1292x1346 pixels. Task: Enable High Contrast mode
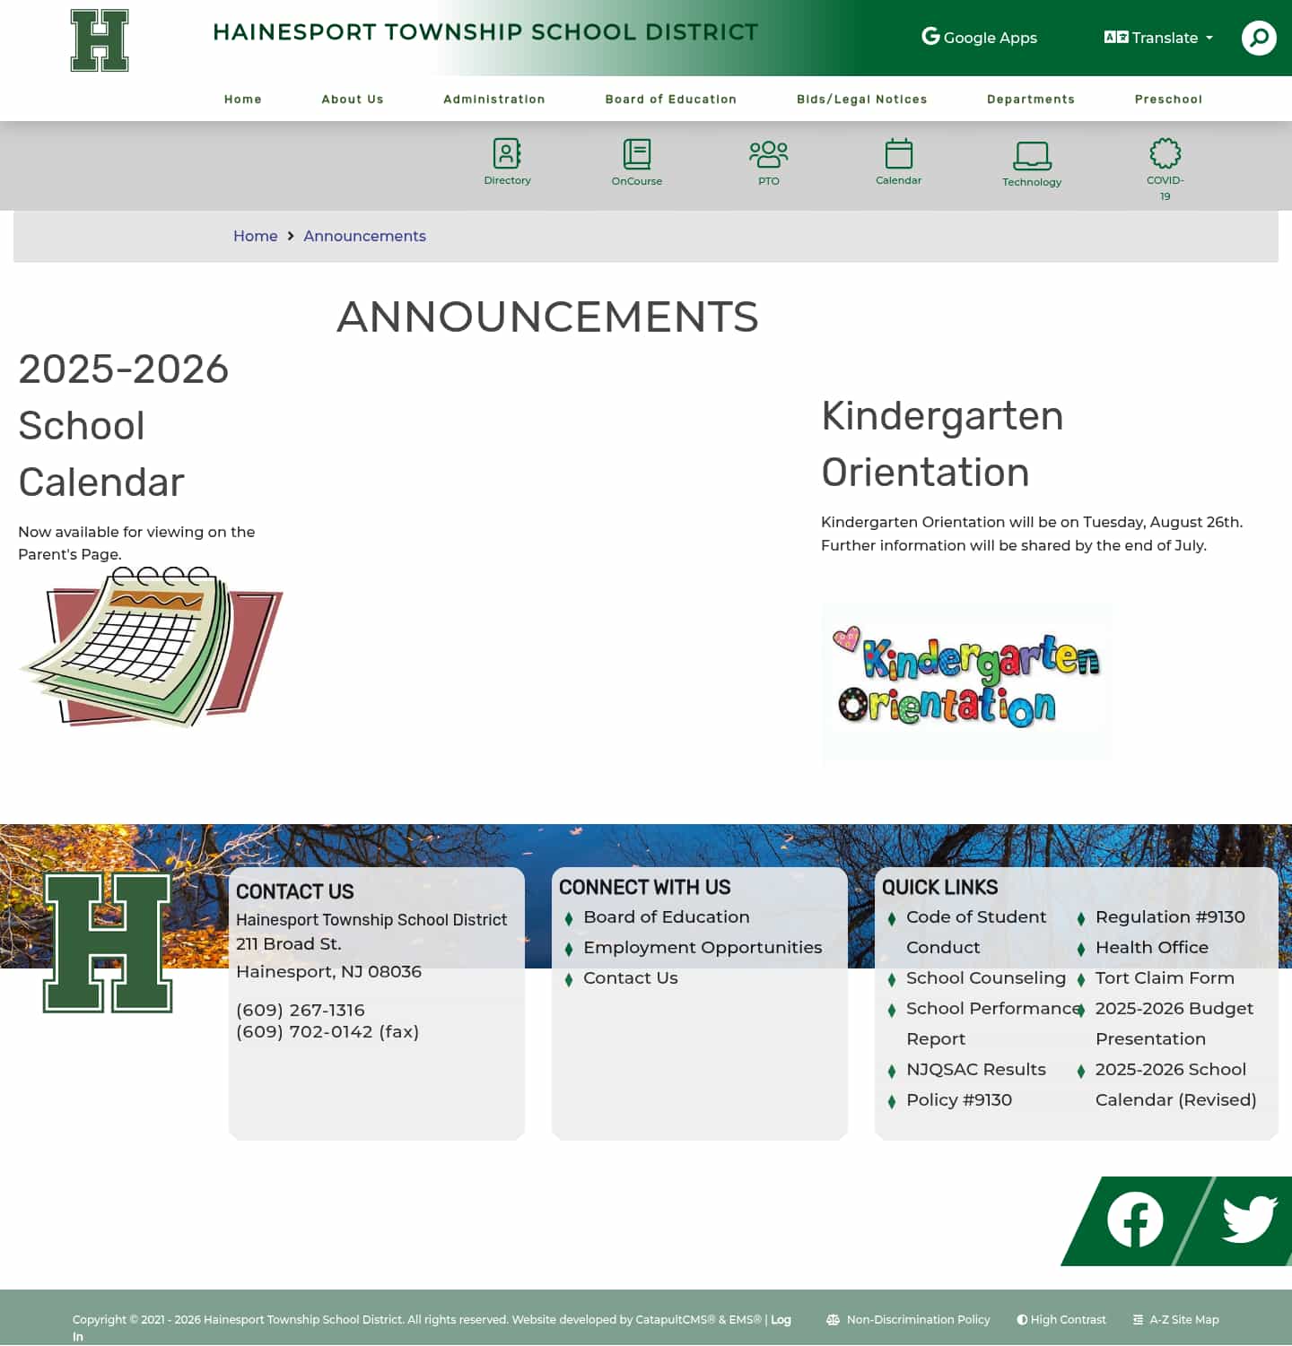click(x=1062, y=1319)
